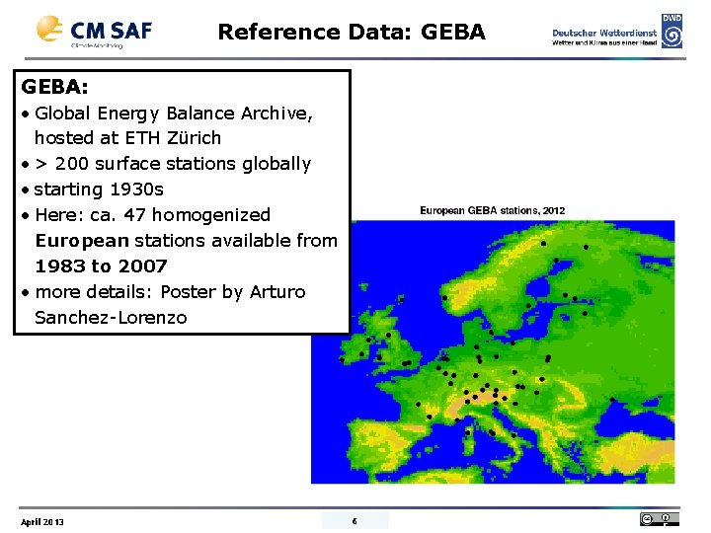Click 'more details: Poster by Arturo' line
This screenshot has height=533, width=711.
(x=170, y=292)
